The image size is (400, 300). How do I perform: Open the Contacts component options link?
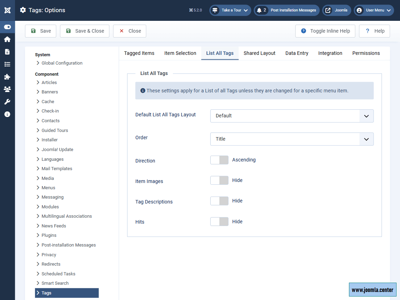(x=50, y=121)
